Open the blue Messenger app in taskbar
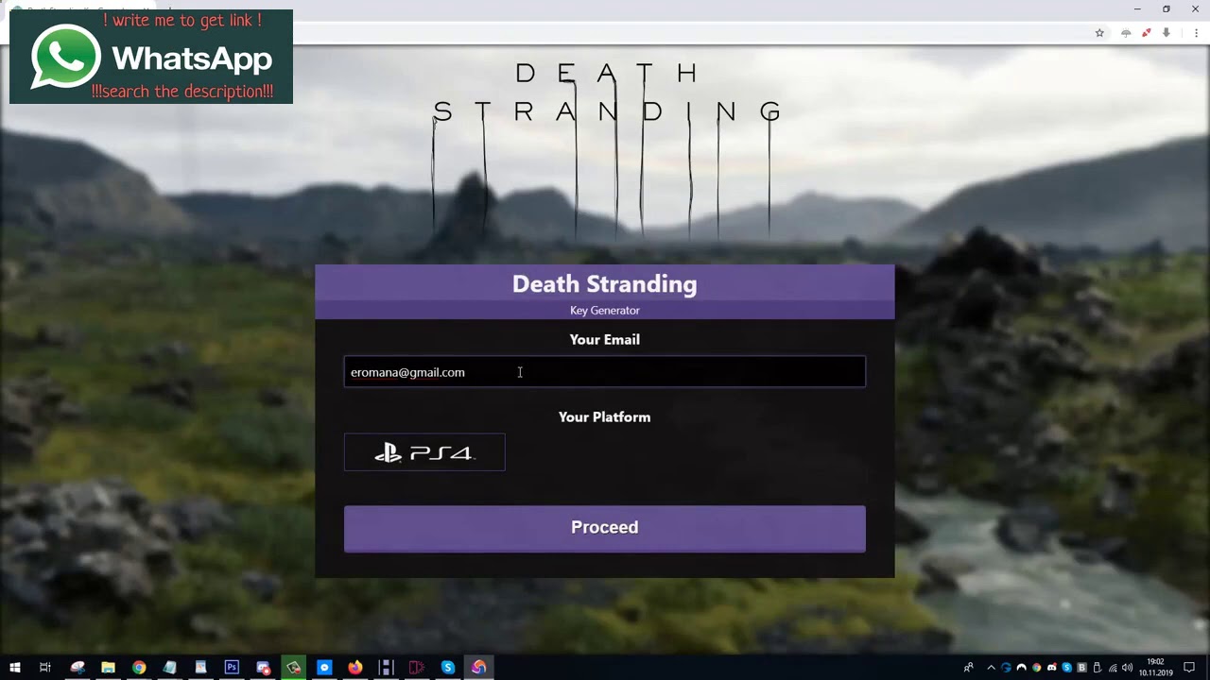The height and width of the screenshot is (680, 1210). pyautogui.click(x=324, y=668)
